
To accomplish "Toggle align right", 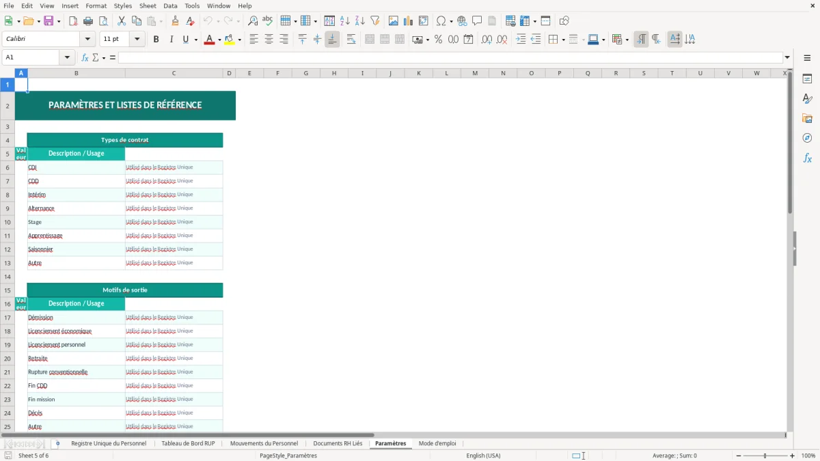I will [x=284, y=40].
